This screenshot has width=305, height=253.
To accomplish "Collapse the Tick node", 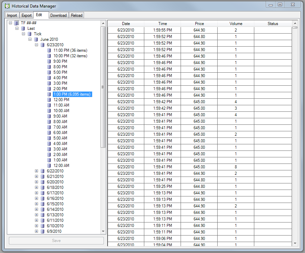I will click(x=24, y=34).
